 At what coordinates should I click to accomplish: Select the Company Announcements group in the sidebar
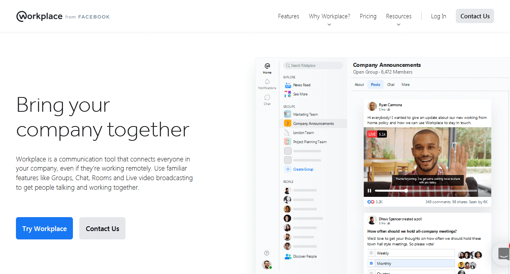(313, 124)
